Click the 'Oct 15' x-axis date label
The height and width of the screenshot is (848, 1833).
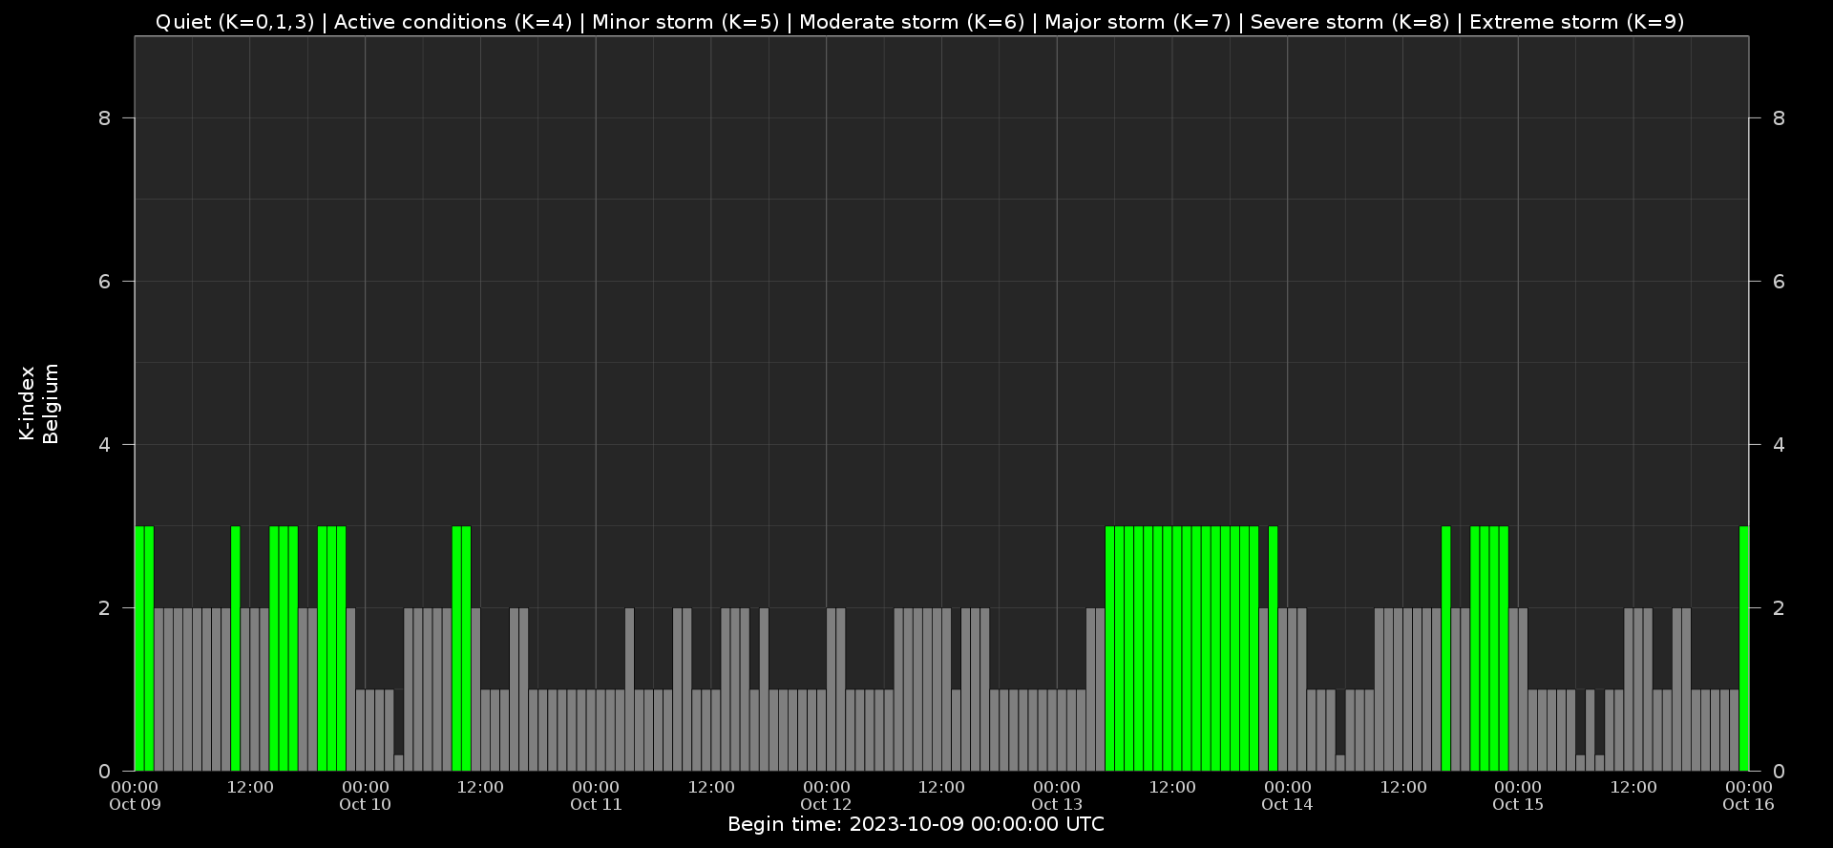1518,804
